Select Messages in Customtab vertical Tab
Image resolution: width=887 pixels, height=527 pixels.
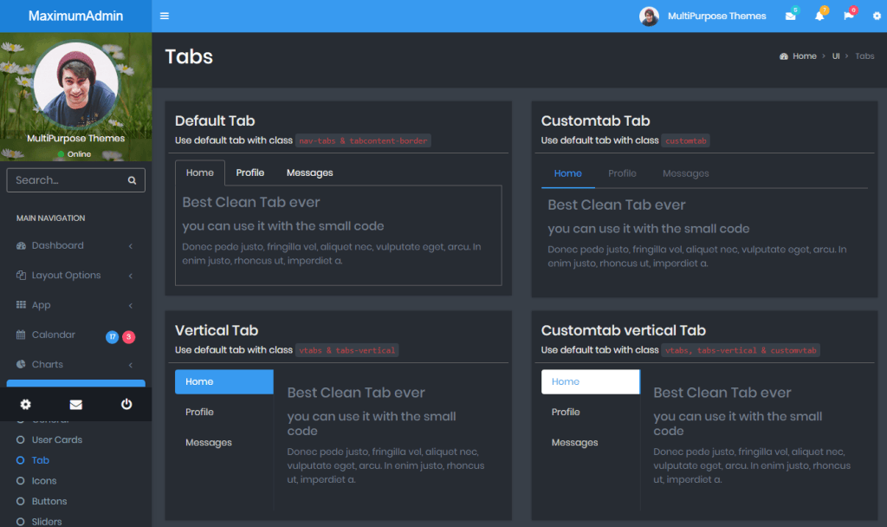[591, 443]
